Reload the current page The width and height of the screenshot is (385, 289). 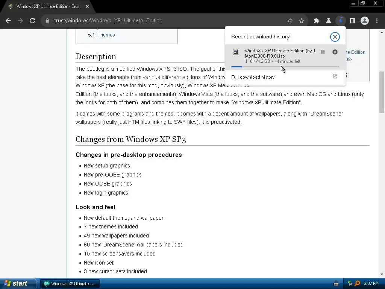click(x=32, y=21)
